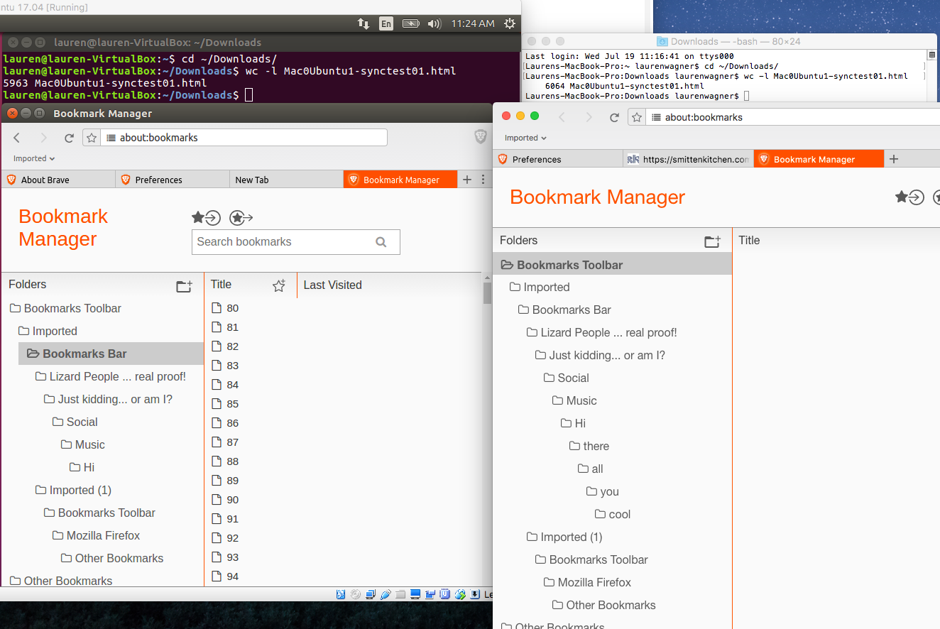Screen dimensions: 940x629
Task: Click the Title column header in Ubuntu window
Action: pos(221,285)
